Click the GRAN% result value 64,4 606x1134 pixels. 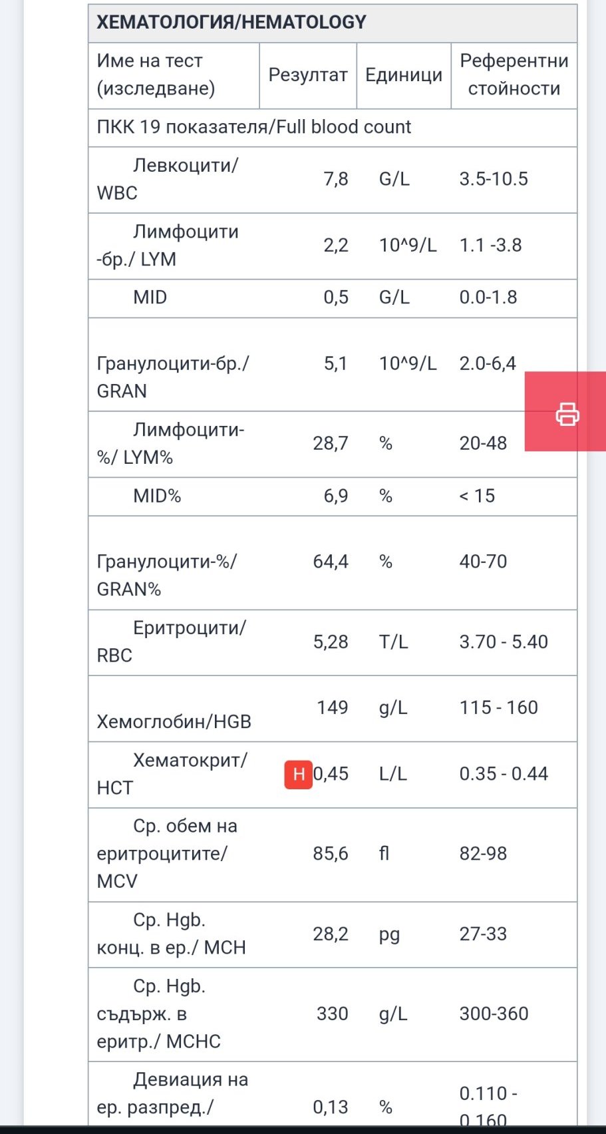coord(331,562)
